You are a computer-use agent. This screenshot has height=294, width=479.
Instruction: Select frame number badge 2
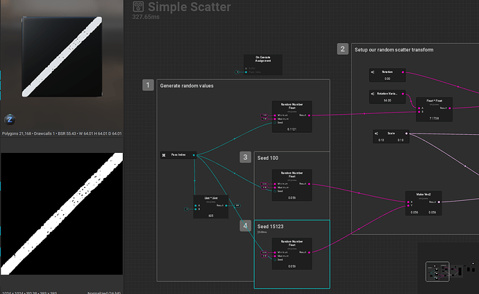pyautogui.click(x=343, y=49)
